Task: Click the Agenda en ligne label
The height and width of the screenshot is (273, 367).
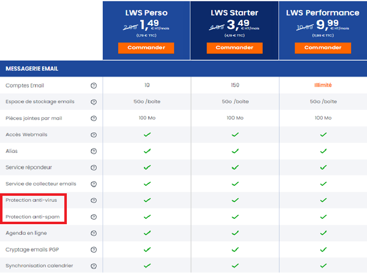Action: pyautogui.click(x=26, y=233)
